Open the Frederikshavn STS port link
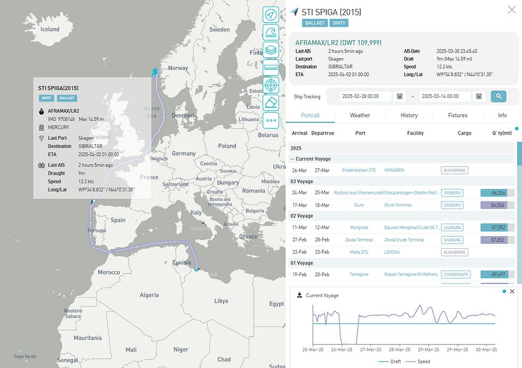Screen dimensions: 522x368 coord(359,170)
